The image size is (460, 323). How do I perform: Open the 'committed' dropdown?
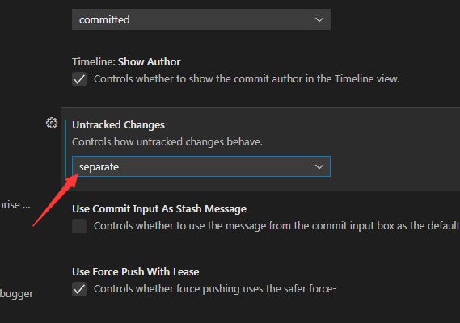pyautogui.click(x=201, y=19)
